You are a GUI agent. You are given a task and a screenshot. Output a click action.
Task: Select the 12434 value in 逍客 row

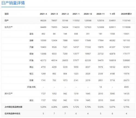click(x=54, y=40)
